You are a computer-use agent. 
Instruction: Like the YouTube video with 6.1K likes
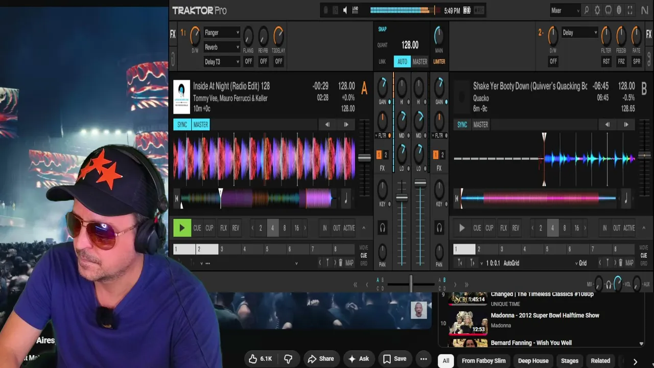pyautogui.click(x=260, y=359)
